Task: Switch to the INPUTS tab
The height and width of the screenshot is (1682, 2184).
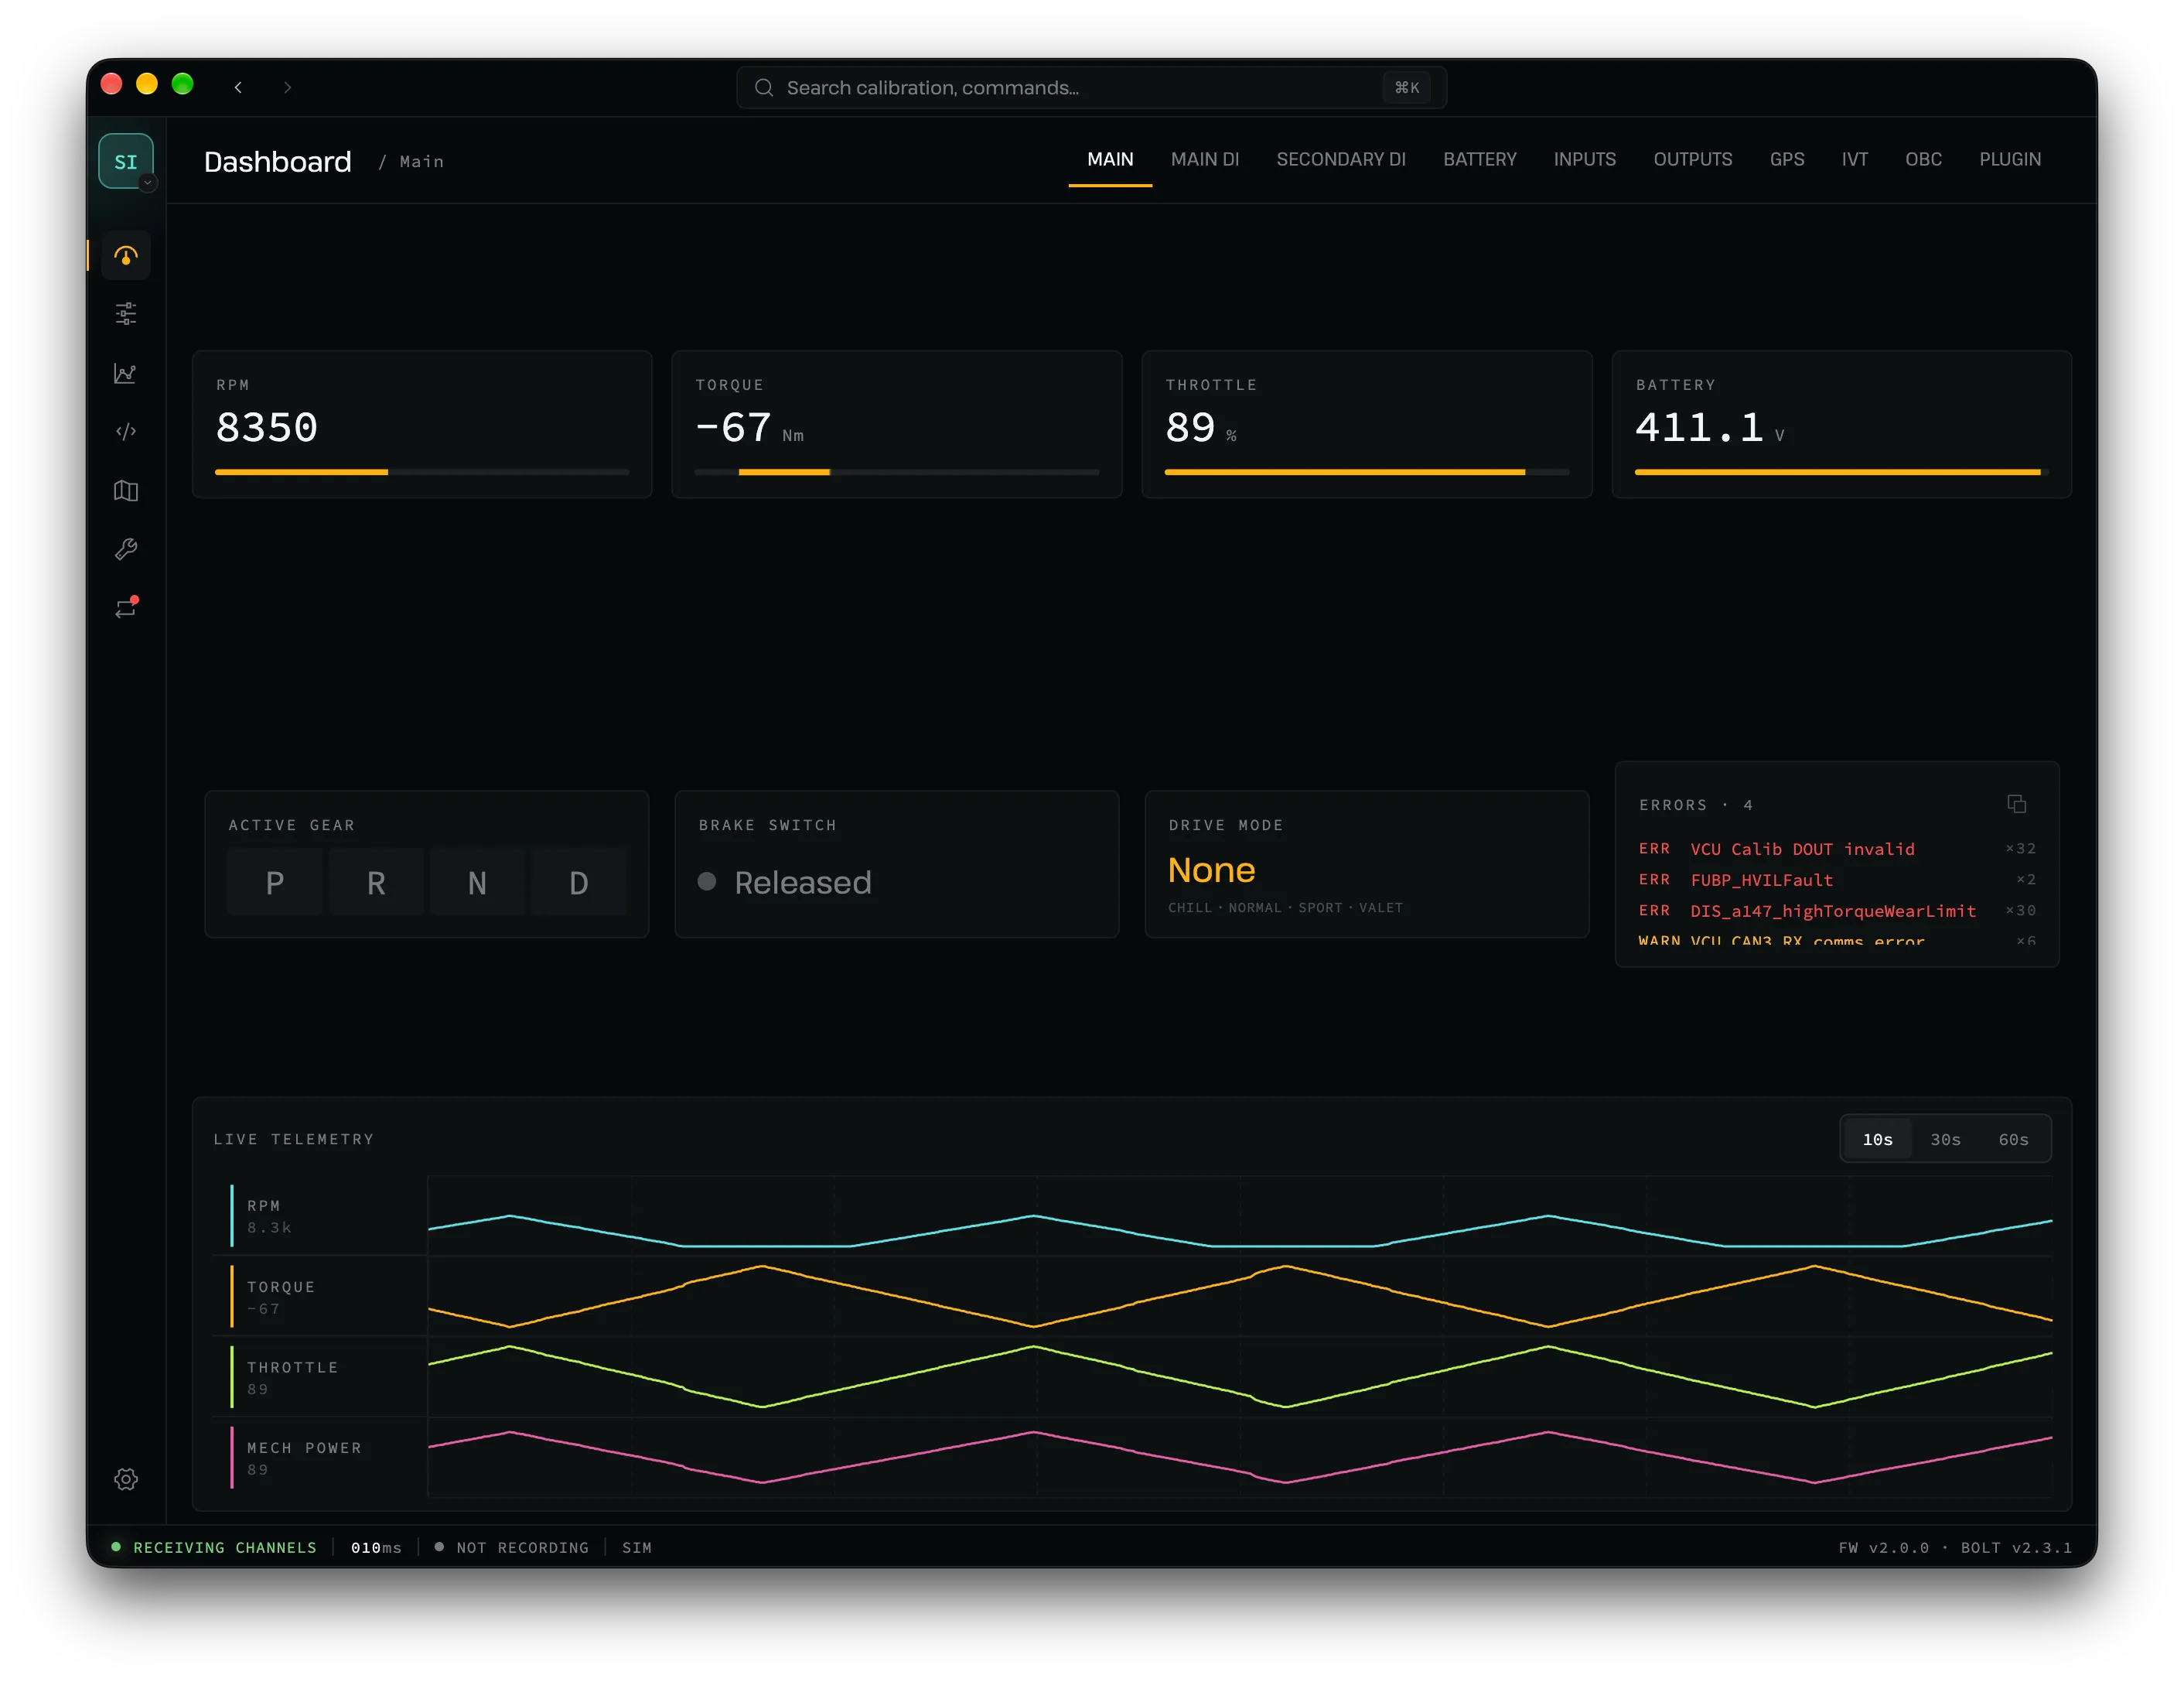Action: click(1584, 160)
